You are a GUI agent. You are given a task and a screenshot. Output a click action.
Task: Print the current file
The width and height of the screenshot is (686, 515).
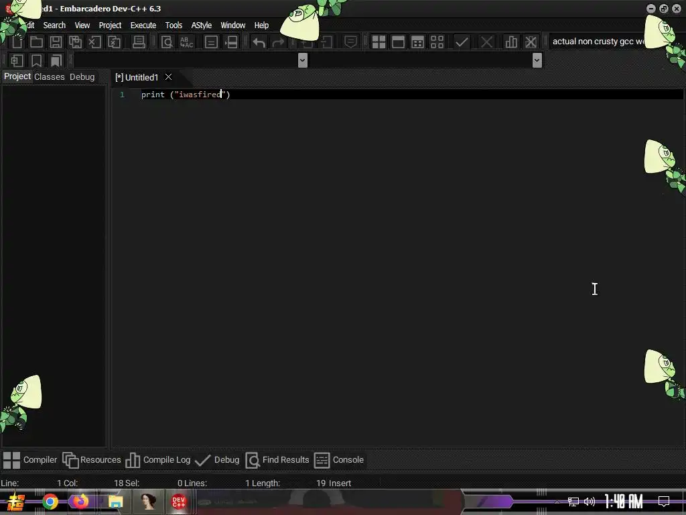[x=139, y=42]
